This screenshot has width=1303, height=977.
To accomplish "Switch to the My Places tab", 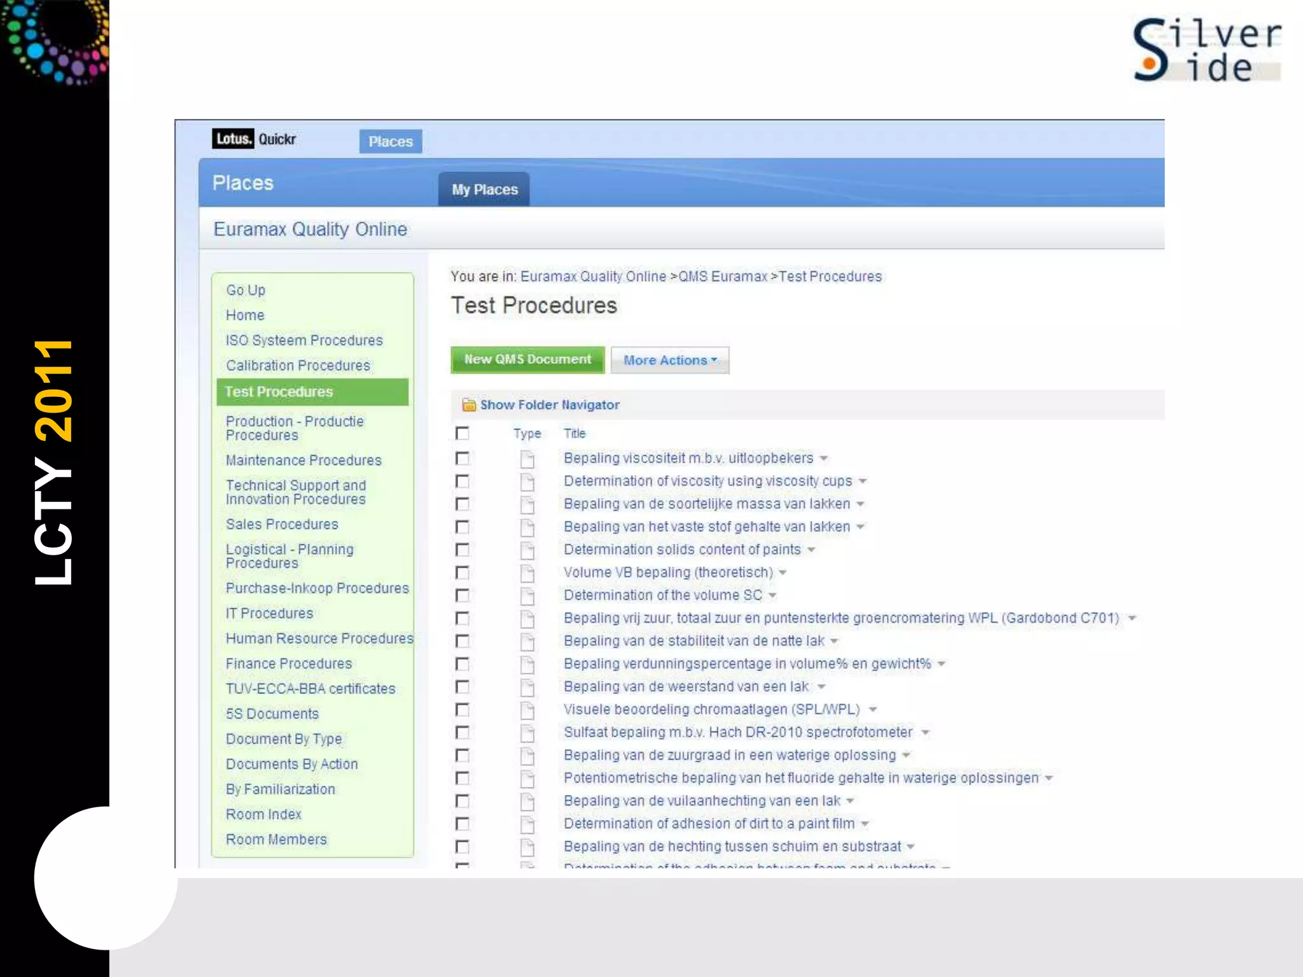I will (484, 190).
